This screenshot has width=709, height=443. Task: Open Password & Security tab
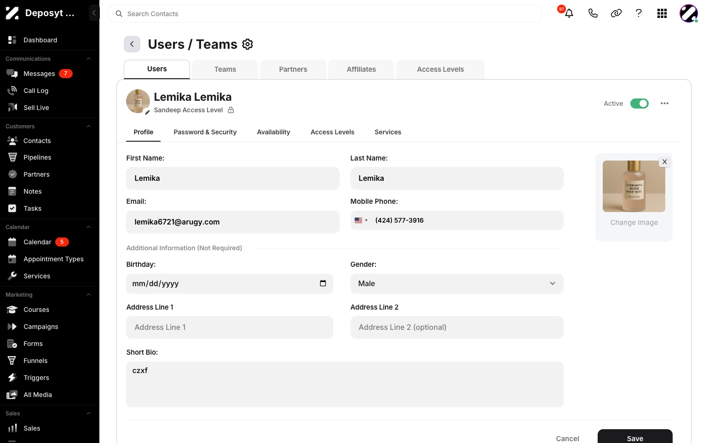(x=205, y=132)
